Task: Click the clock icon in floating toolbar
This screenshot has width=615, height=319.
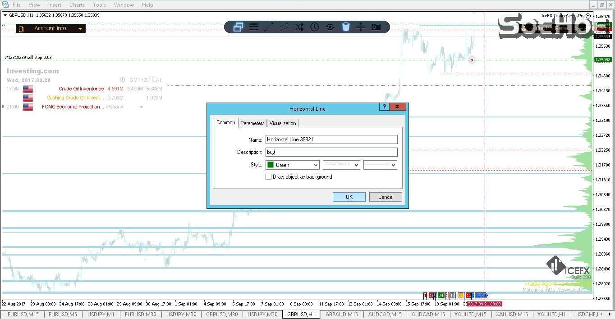Action: pyautogui.click(x=314, y=27)
